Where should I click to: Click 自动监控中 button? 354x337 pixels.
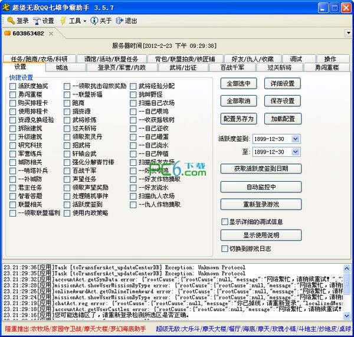261,187
